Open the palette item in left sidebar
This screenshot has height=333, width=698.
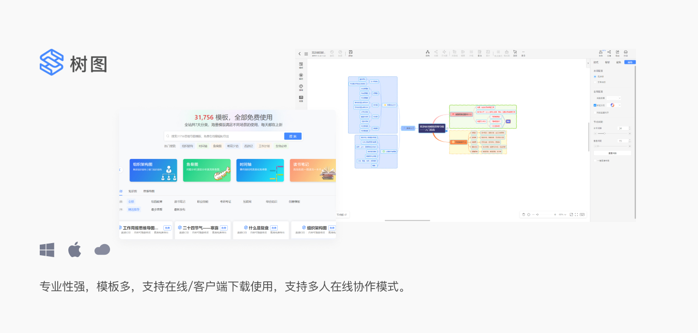click(x=301, y=87)
